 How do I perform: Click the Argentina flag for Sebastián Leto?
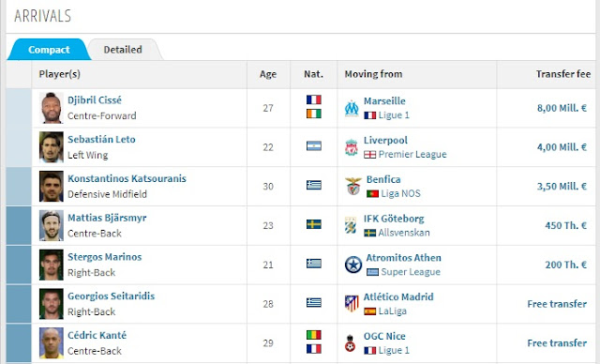(x=314, y=145)
